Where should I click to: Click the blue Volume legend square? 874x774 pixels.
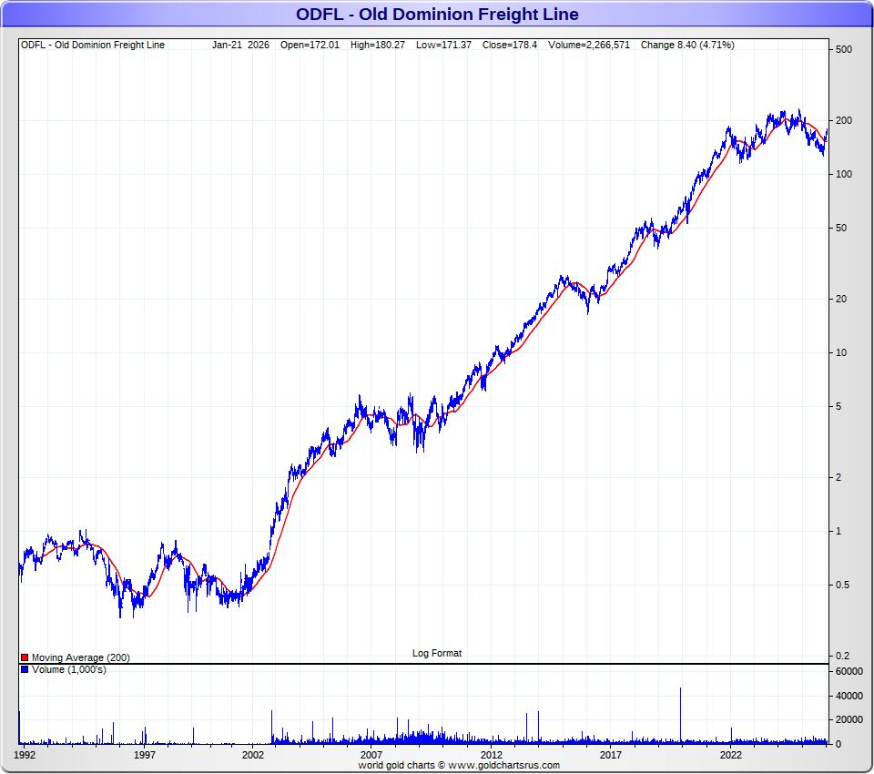[25, 669]
